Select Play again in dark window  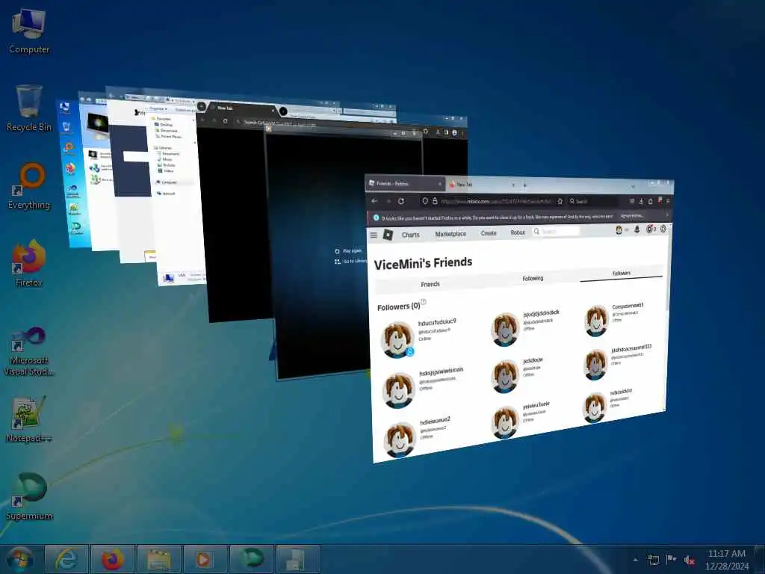[348, 251]
